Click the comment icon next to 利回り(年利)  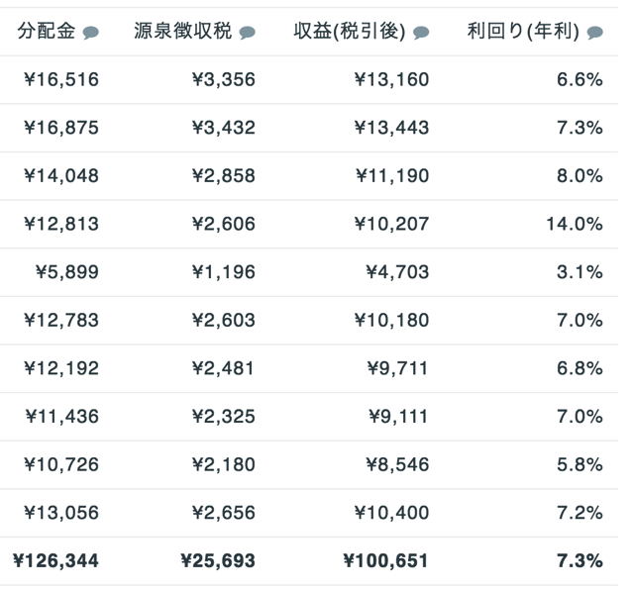pos(595,33)
